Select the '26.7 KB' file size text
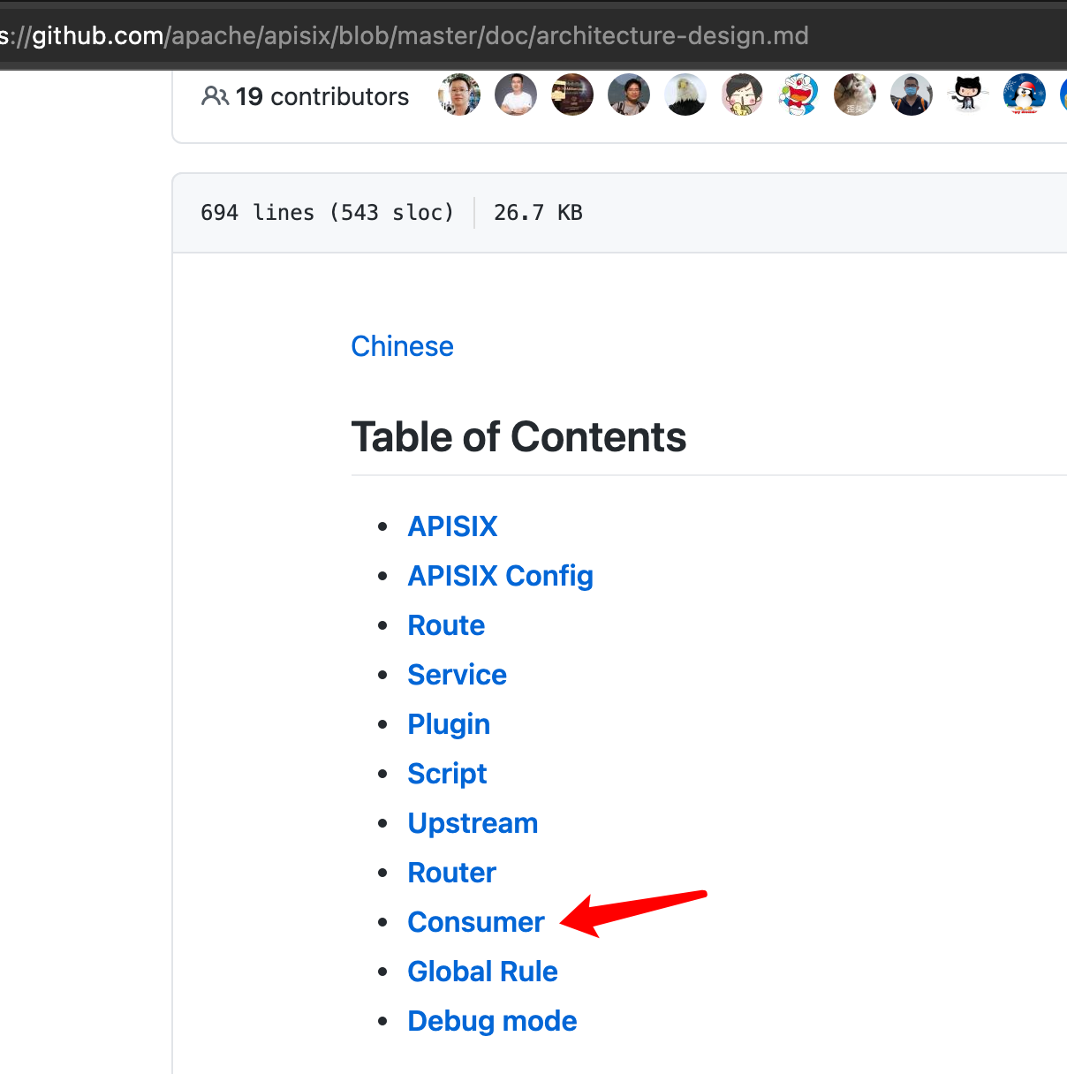Screen dimensions: 1067x1074 pyautogui.click(x=538, y=213)
